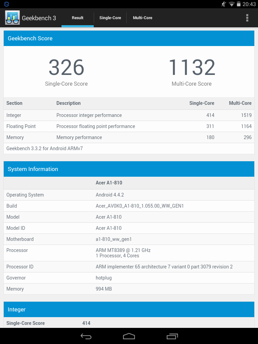Select the Description column header
258x344 pixels.
(69, 103)
